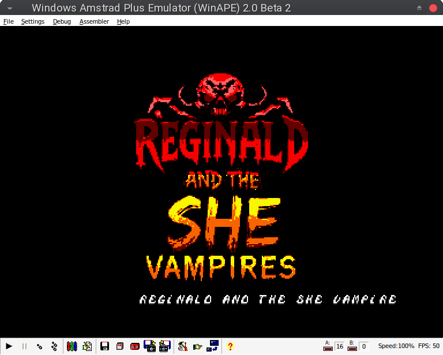Click the cartridge card icon

[120, 346]
